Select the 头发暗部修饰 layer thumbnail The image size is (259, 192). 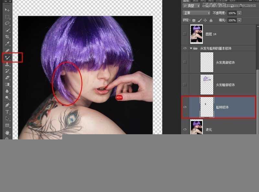(x=207, y=85)
